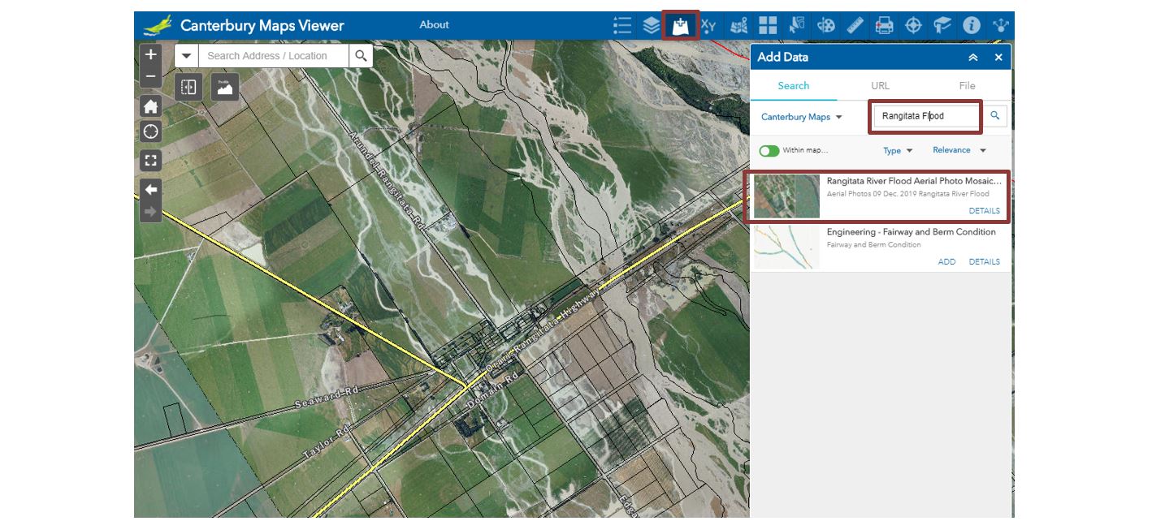1152x521 pixels.
Task: Open the Relevance sort dropdown
Action: pyautogui.click(x=959, y=150)
